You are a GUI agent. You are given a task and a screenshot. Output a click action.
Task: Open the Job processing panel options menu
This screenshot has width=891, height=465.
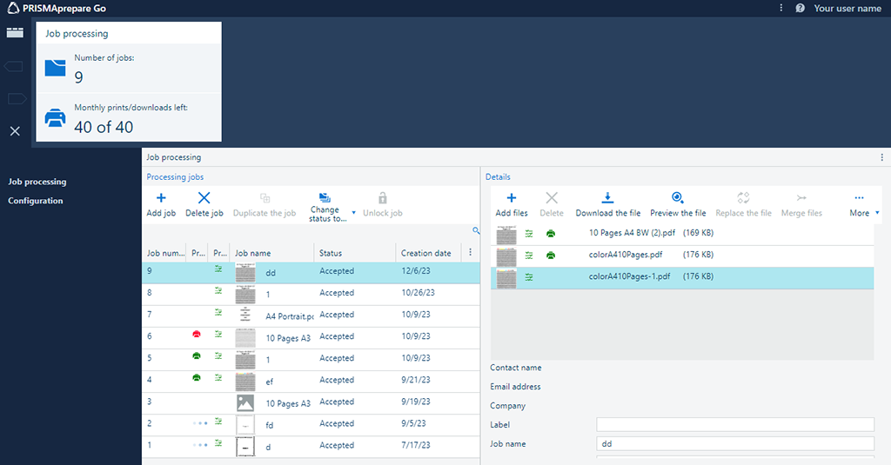(x=882, y=157)
